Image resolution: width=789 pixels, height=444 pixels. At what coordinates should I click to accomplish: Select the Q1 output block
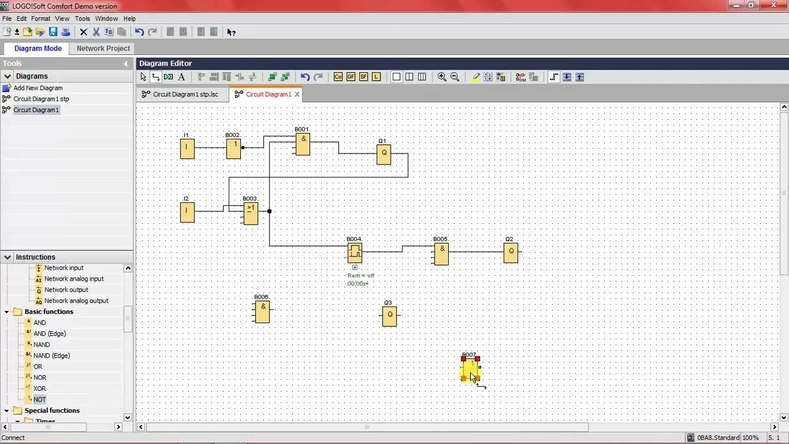click(x=383, y=154)
